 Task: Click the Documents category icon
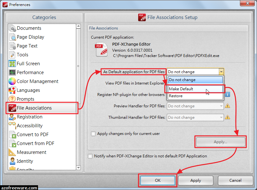point(12,28)
